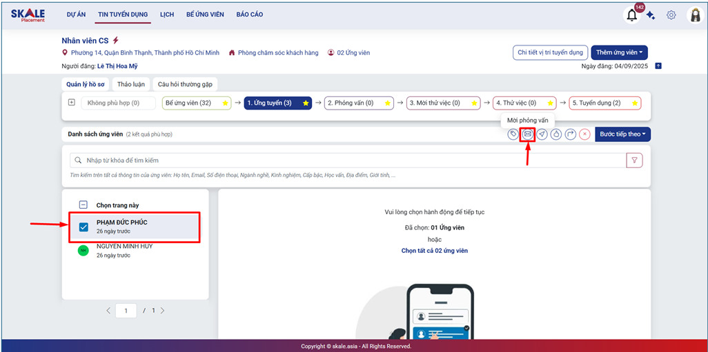Image resolution: width=708 pixels, height=352 pixels.
Task: Click the sparkle AI icon in header
Action: [x=651, y=15]
